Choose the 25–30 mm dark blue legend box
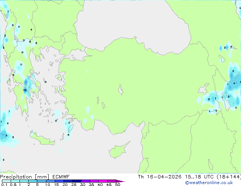Image resolution: width=241 pixels, height=186 pixels. coord(76,181)
